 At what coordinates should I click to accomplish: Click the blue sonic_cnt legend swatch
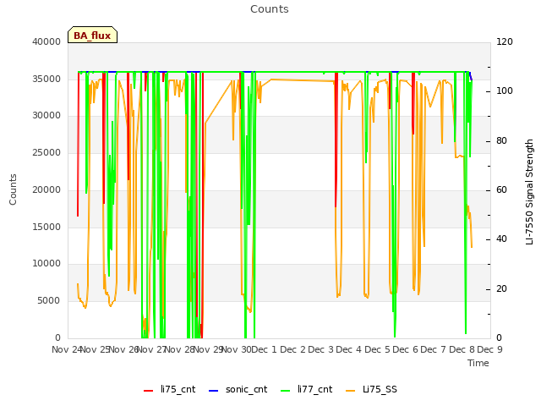(x=214, y=391)
